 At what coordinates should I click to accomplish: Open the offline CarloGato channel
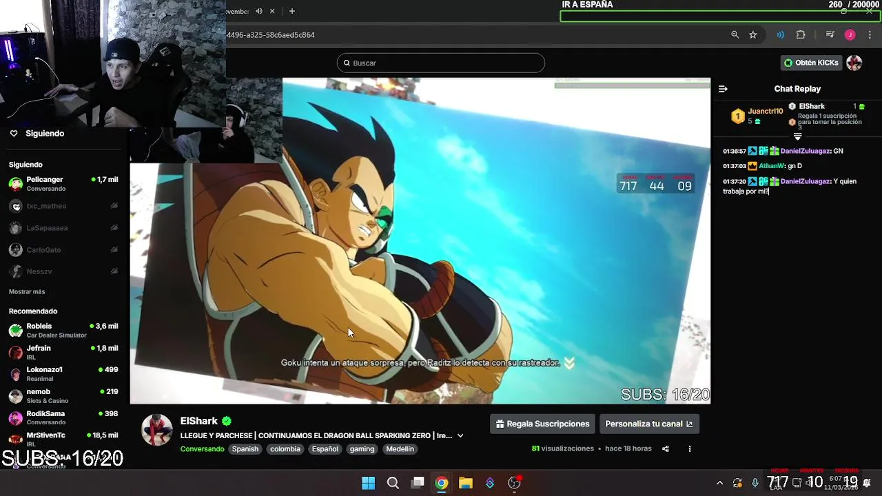(65, 250)
